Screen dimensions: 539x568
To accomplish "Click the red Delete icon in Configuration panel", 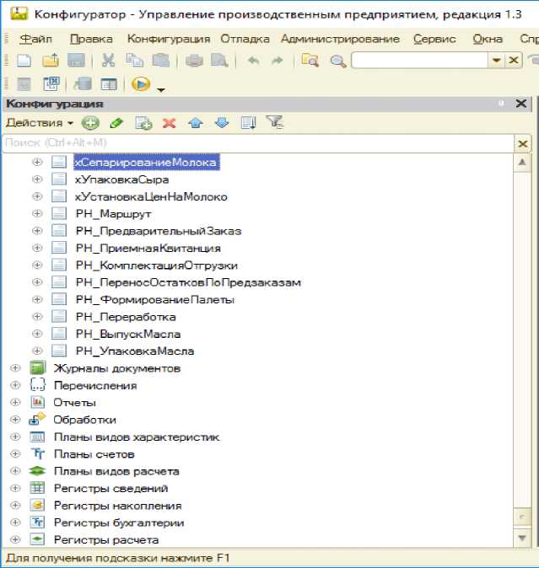I will tap(169, 123).
